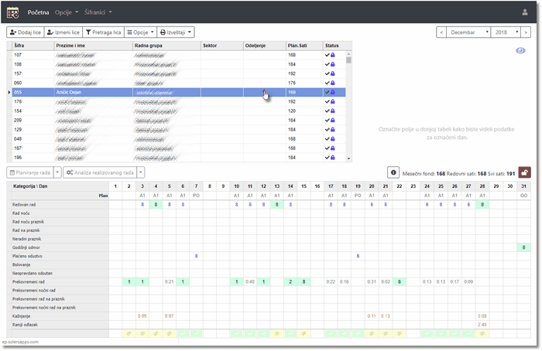Select Redovan rad cell on day 28

click(x=482, y=204)
